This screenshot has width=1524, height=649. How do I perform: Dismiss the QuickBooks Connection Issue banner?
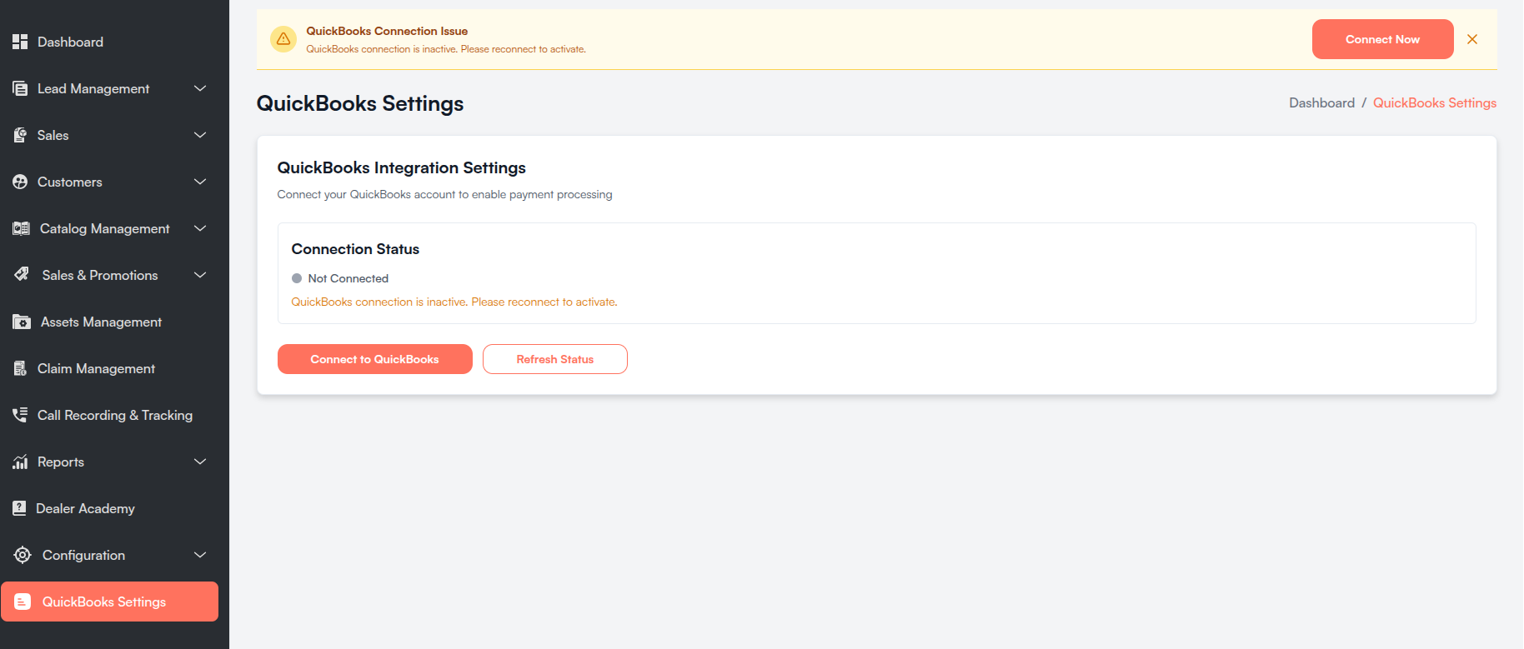[x=1472, y=39]
